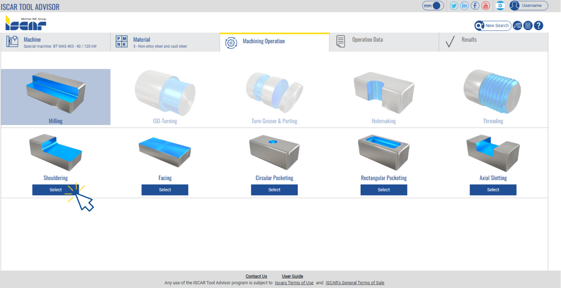The width and height of the screenshot is (561, 288).
Task: Select the Shouldering operation
Action: [56, 190]
